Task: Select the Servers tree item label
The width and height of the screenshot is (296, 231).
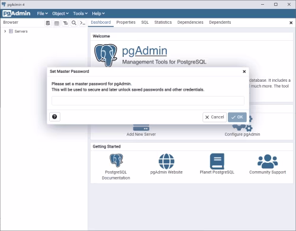Action: coord(21,31)
